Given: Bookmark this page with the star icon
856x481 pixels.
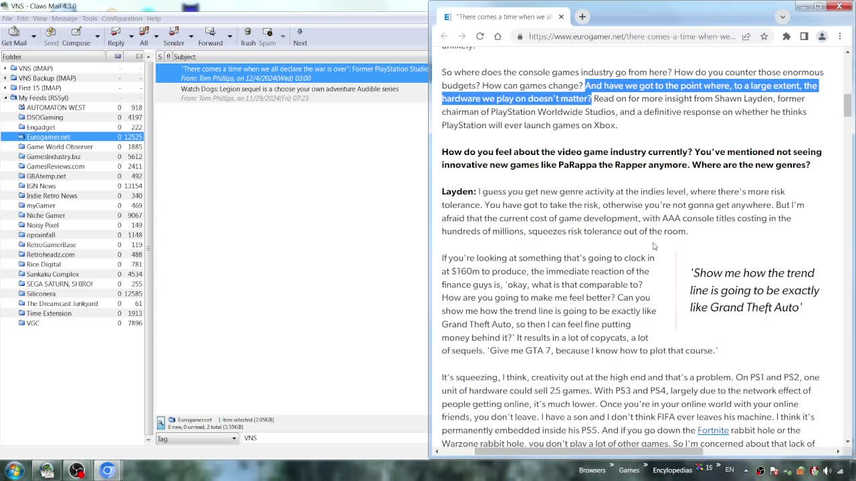Looking at the screenshot, I should [x=764, y=36].
